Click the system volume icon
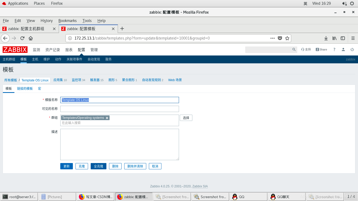Screen dimensions: 358x201 pos(344,3)
